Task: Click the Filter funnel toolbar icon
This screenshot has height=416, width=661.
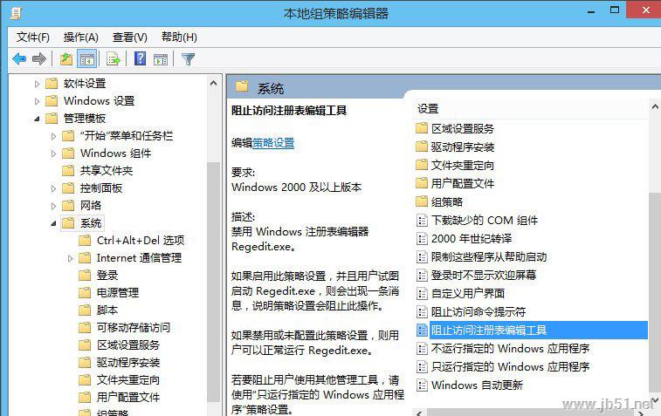Action: click(x=188, y=59)
